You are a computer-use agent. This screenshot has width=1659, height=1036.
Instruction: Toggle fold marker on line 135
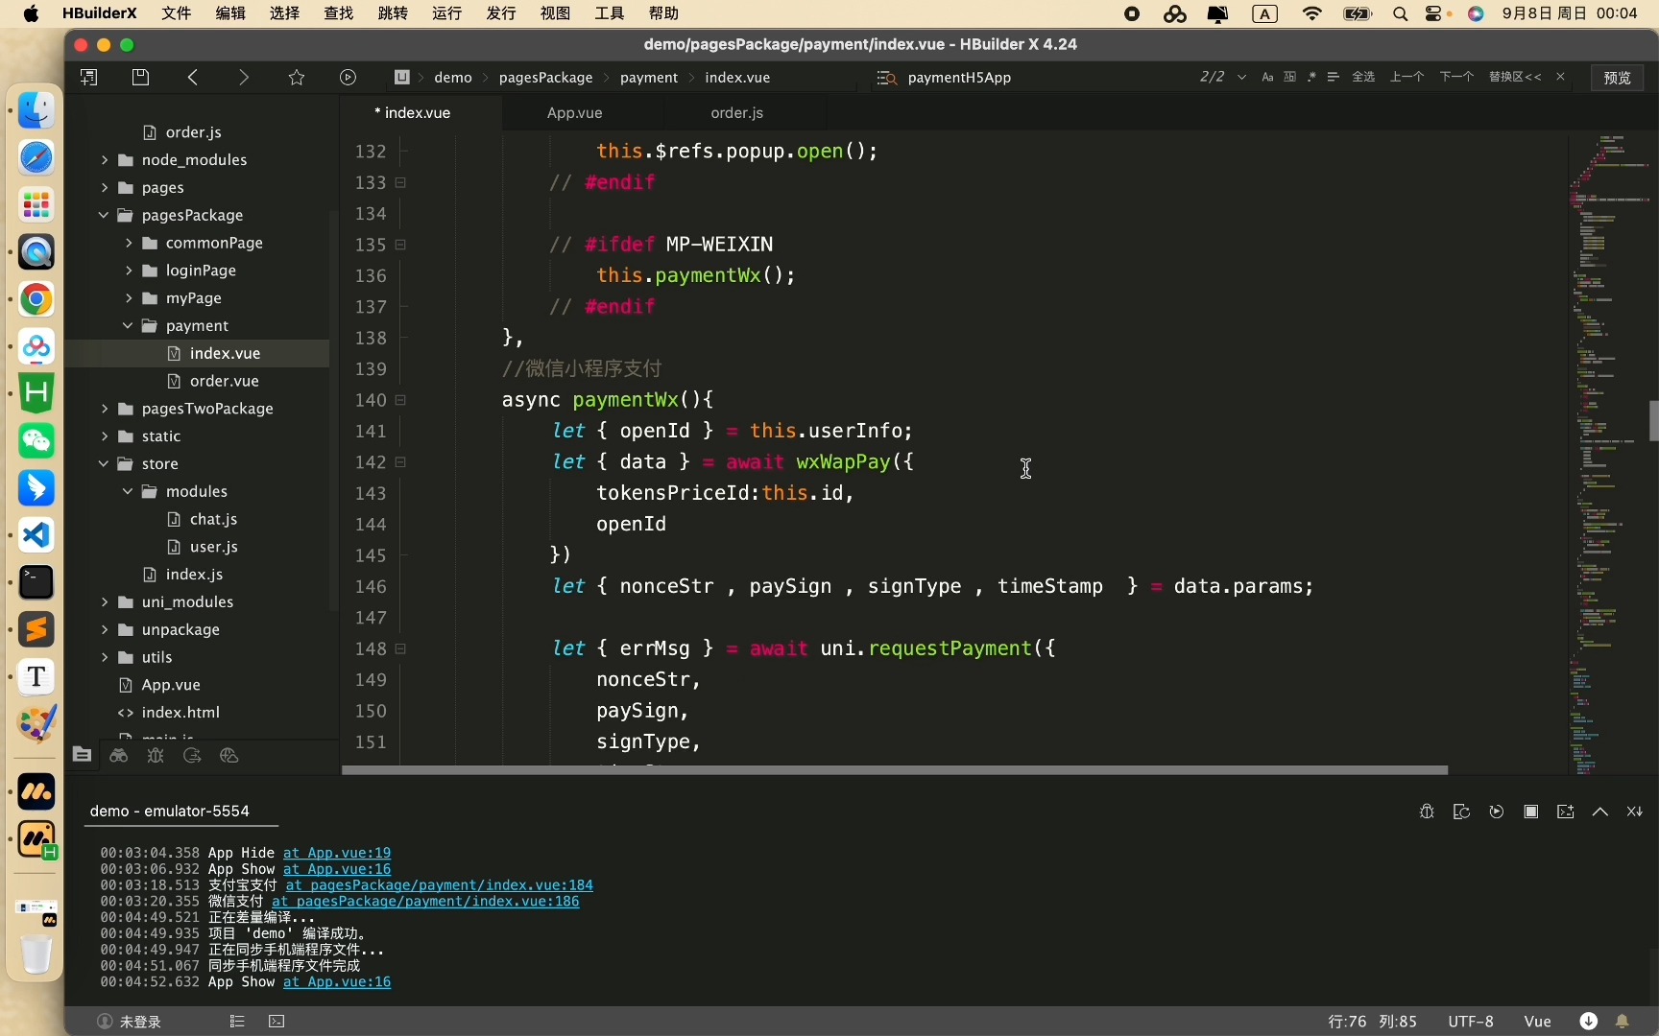click(400, 245)
